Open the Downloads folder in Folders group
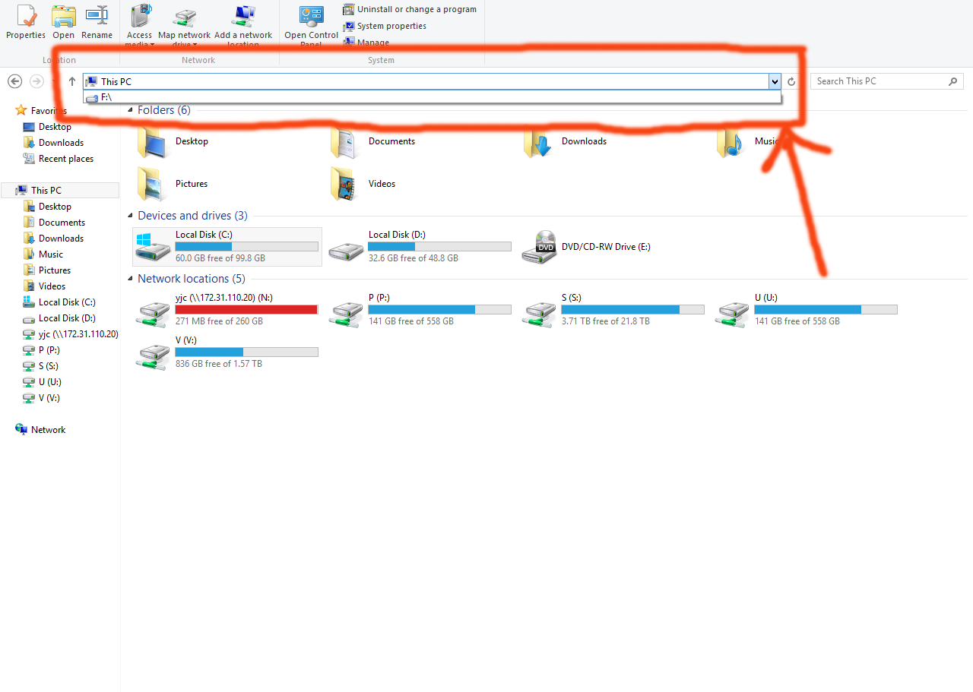973x692 pixels. click(566, 141)
